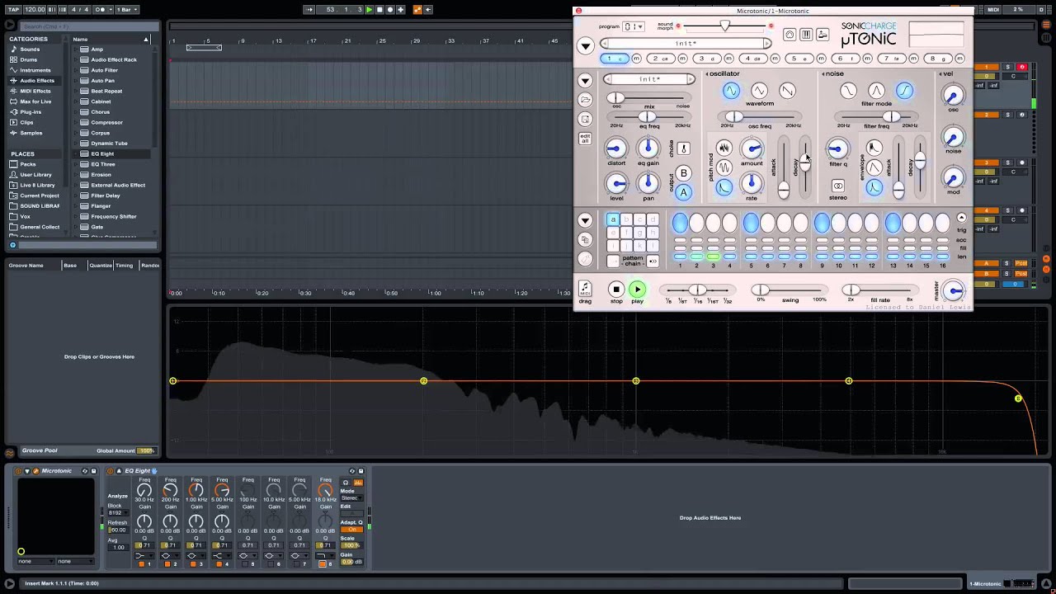Open User Library in Places
This screenshot has height=594, width=1056.
pos(35,175)
